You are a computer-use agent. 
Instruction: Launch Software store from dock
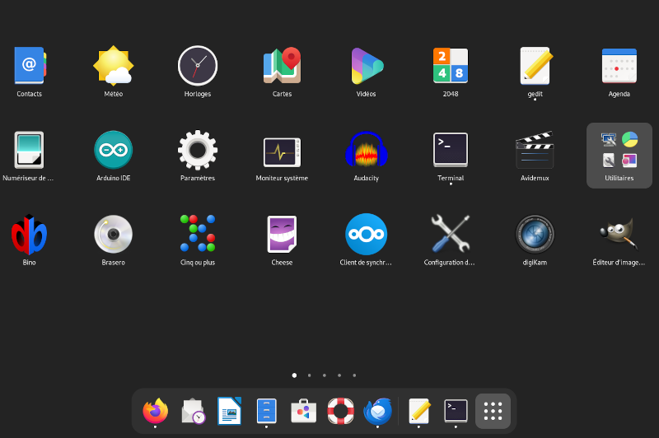pyautogui.click(x=303, y=411)
